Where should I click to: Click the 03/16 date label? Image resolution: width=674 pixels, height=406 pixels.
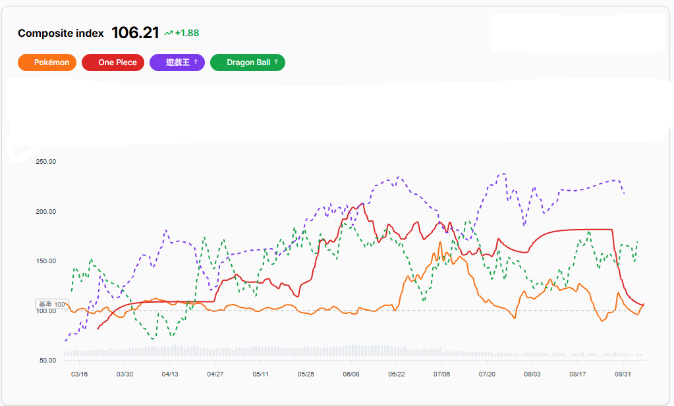80,374
